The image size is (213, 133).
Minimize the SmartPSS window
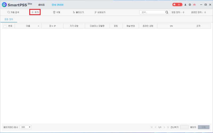[x=201, y=5]
